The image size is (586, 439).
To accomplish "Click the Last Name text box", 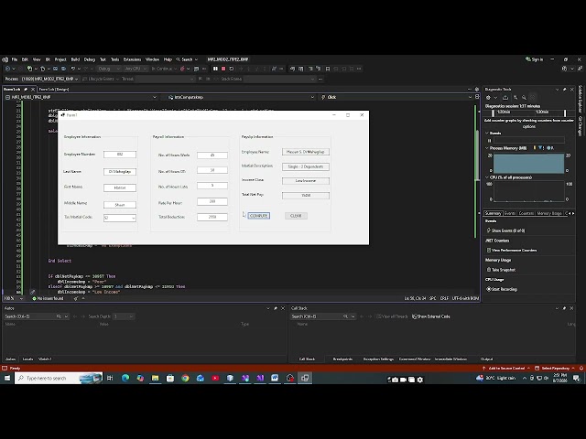I will pos(120,172).
